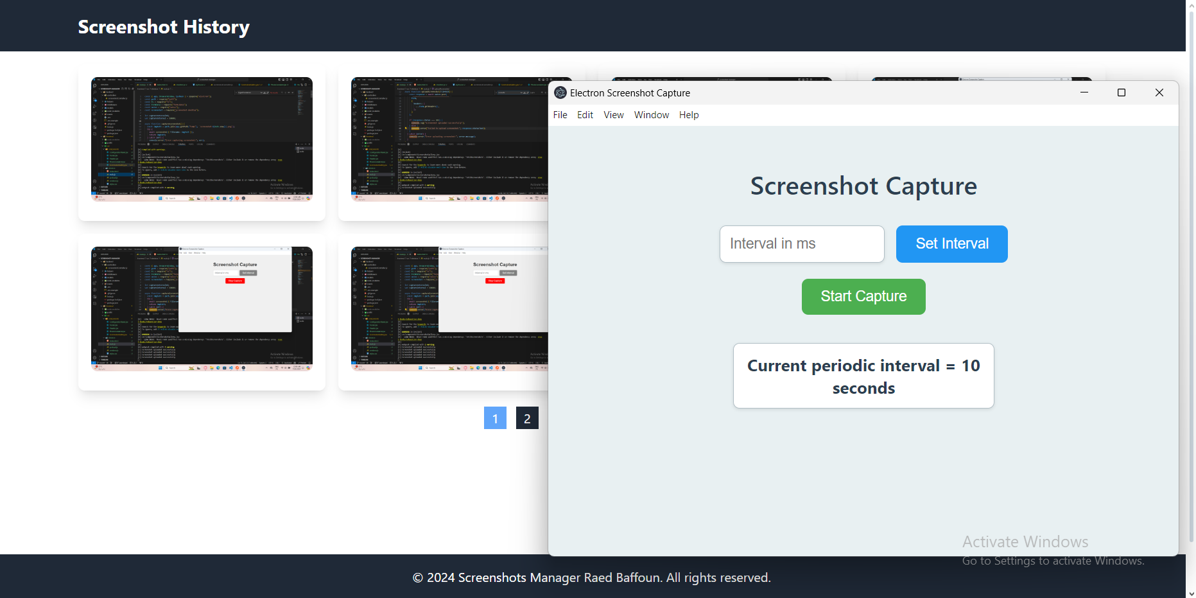Go to page 1 of screenshot history
Image resolution: width=1196 pixels, height=598 pixels.
tap(495, 418)
